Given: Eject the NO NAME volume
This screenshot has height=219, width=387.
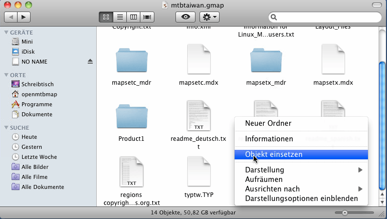Looking at the screenshot, I should (90, 62).
